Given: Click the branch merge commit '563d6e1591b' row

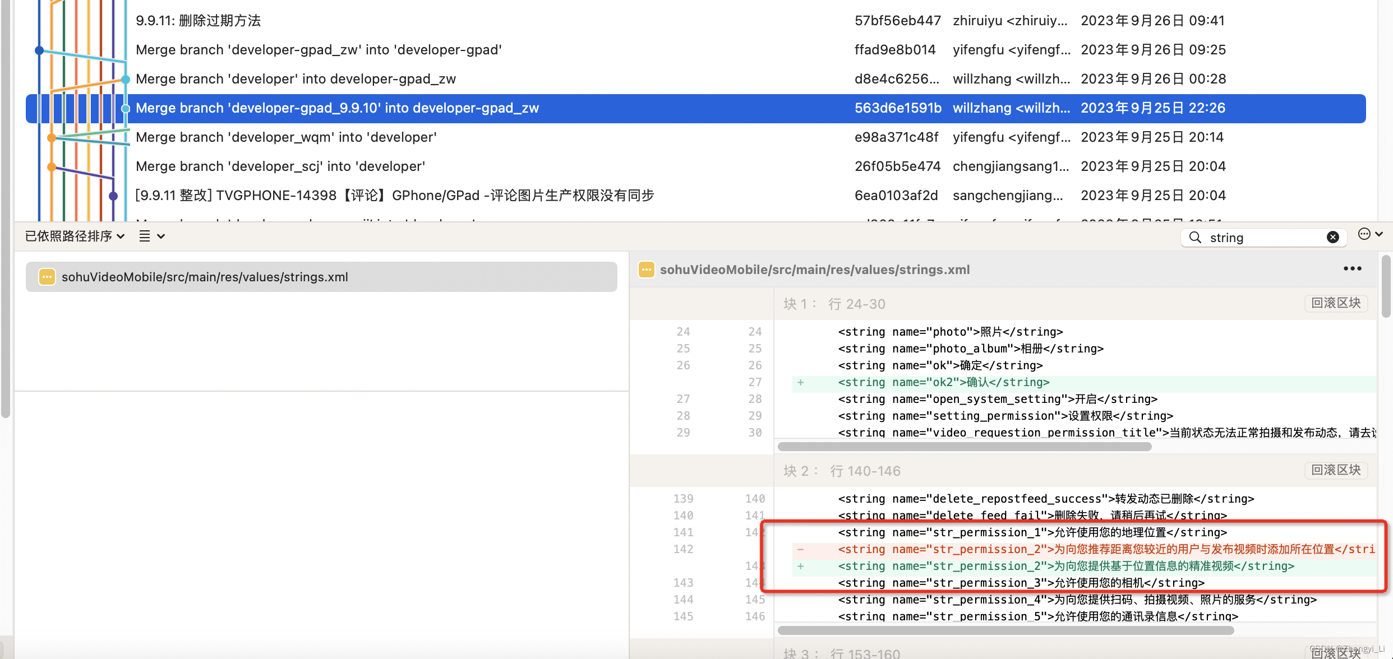Looking at the screenshot, I should pos(697,108).
